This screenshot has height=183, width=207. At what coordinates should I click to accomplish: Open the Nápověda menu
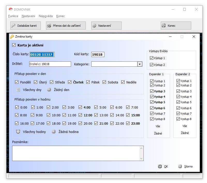(x=46, y=16)
